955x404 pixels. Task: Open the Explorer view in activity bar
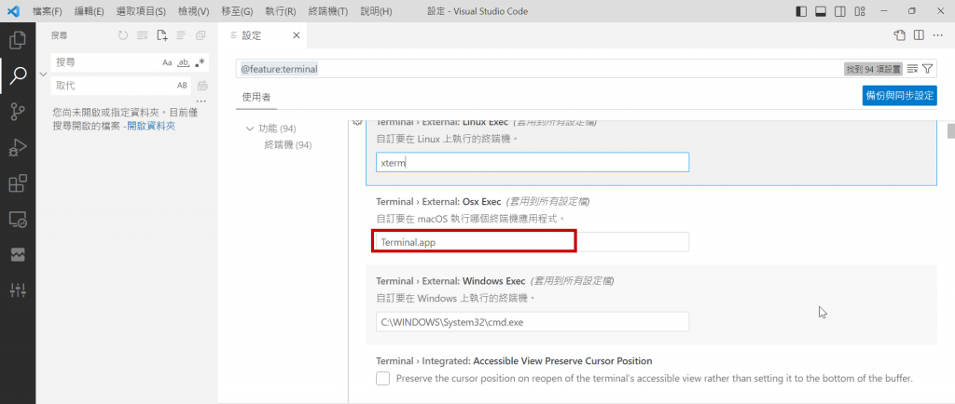[18, 40]
